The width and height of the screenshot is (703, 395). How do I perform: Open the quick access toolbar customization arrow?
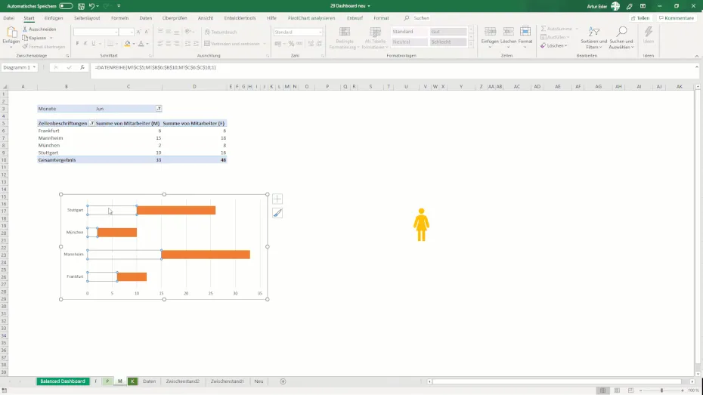(119, 6)
